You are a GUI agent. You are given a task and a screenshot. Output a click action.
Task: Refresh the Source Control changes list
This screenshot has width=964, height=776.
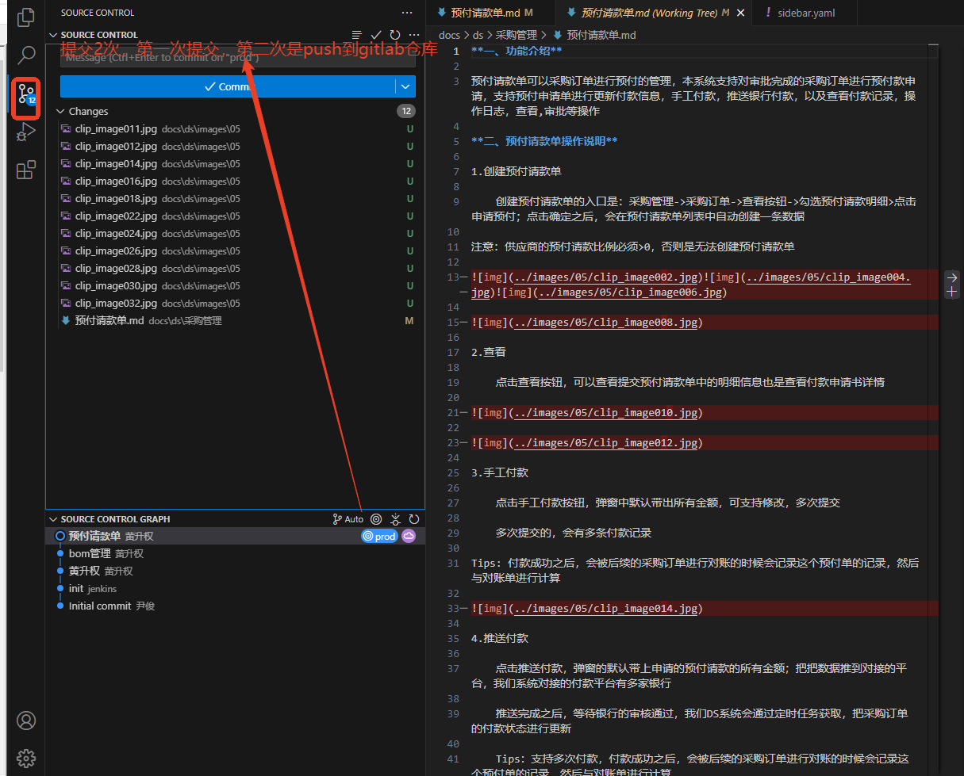395,35
